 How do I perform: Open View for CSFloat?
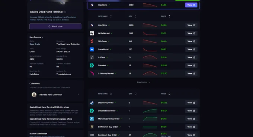(x=191, y=57)
